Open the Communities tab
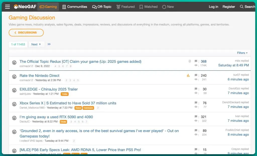 pyautogui.click(x=75, y=7)
